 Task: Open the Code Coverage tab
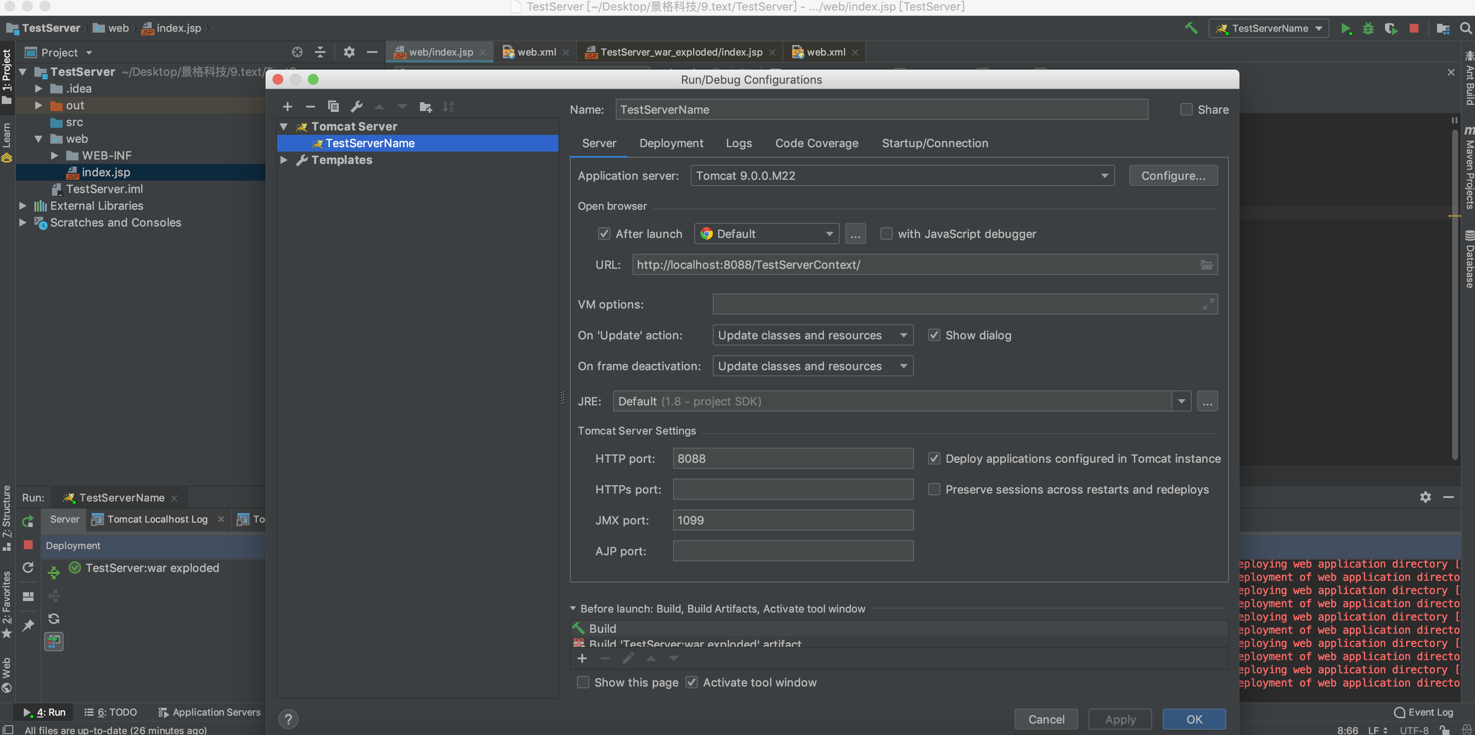816,143
